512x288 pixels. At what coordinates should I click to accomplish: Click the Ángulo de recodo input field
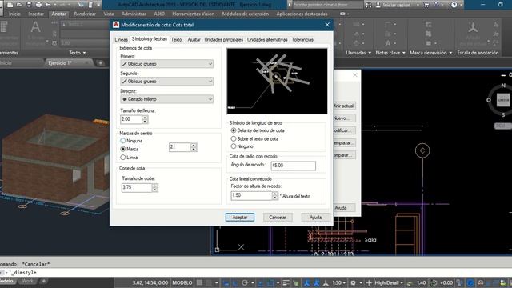point(294,166)
